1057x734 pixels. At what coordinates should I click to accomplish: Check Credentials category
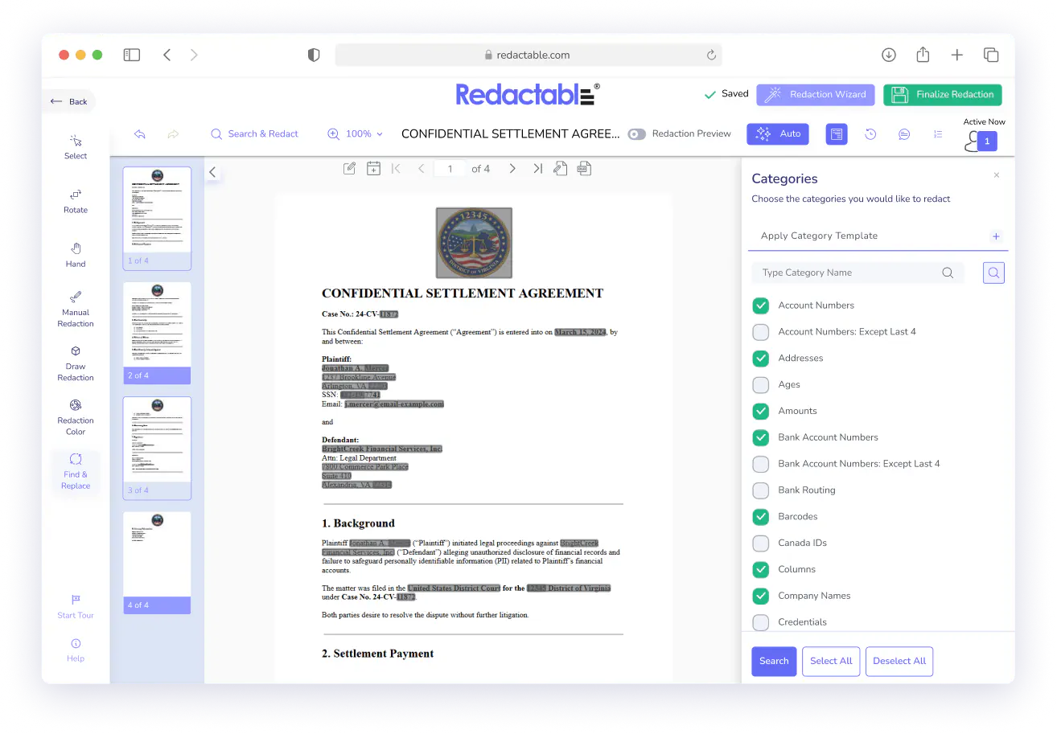(x=760, y=622)
